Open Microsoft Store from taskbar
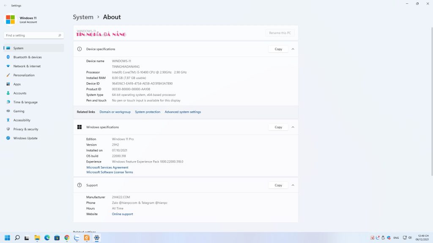The image size is (433, 243). (x=57, y=238)
